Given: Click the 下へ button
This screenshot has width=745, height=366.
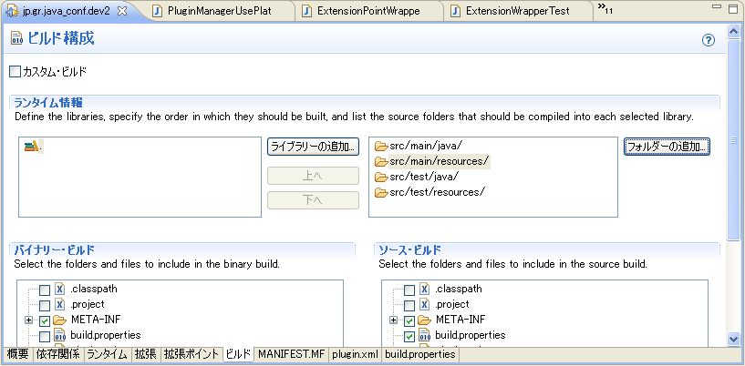Looking at the screenshot, I should pos(313,200).
